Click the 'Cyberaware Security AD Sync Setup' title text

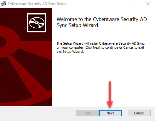click(37, 4)
